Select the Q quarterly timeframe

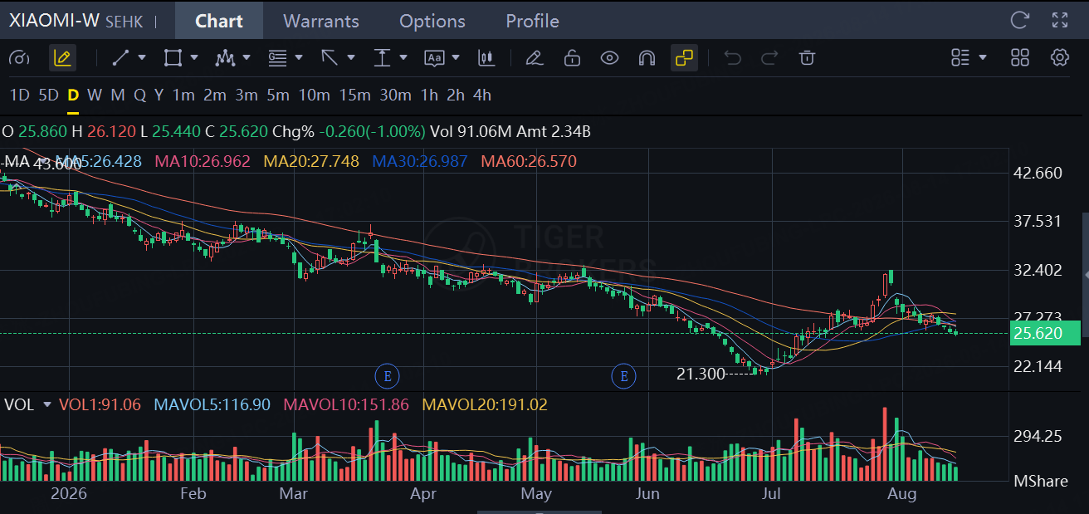pos(139,95)
